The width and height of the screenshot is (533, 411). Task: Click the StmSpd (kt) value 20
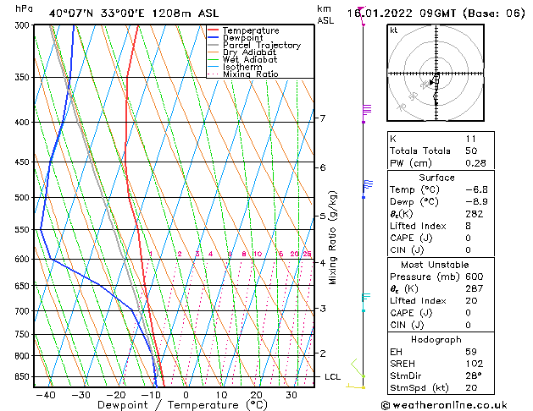click(471, 387)
